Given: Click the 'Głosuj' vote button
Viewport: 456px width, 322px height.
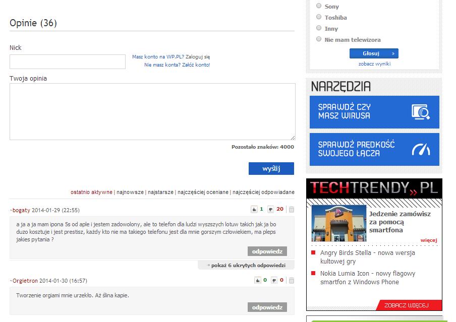Looking at the screenshot, I should click(374, 53).
